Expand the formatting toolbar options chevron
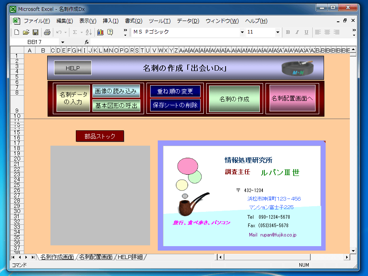Image resolution: width=368 pixels, height=276 pixels. coord(354,32)
